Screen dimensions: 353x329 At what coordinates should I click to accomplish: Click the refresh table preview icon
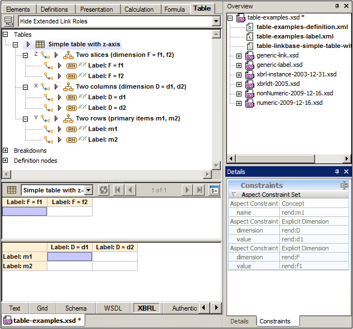point(104,190)
